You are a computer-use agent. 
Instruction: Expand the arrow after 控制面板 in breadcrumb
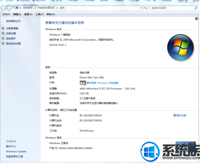coord(35,8)
